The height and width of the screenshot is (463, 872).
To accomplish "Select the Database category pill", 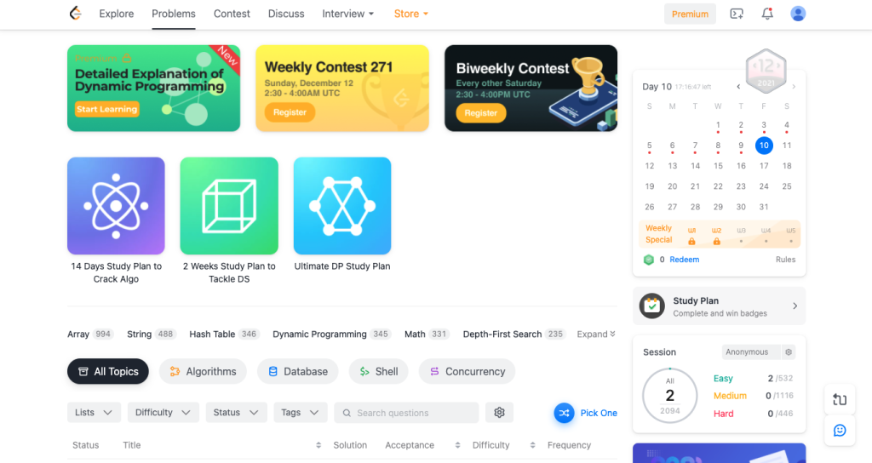I will (297, 371).
